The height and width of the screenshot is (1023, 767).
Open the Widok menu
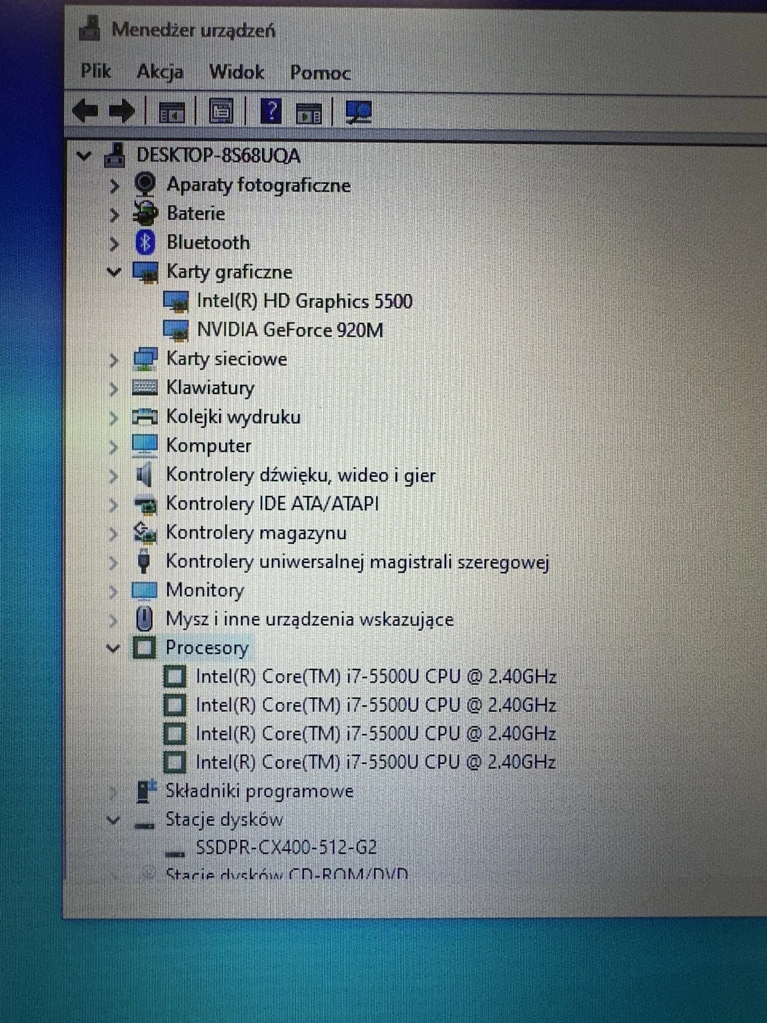pyautogui.click(x=236, y=72)
